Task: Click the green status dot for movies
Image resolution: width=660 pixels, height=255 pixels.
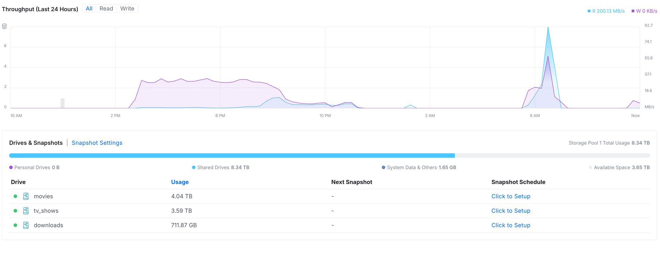Action: (x=15, y=196)
